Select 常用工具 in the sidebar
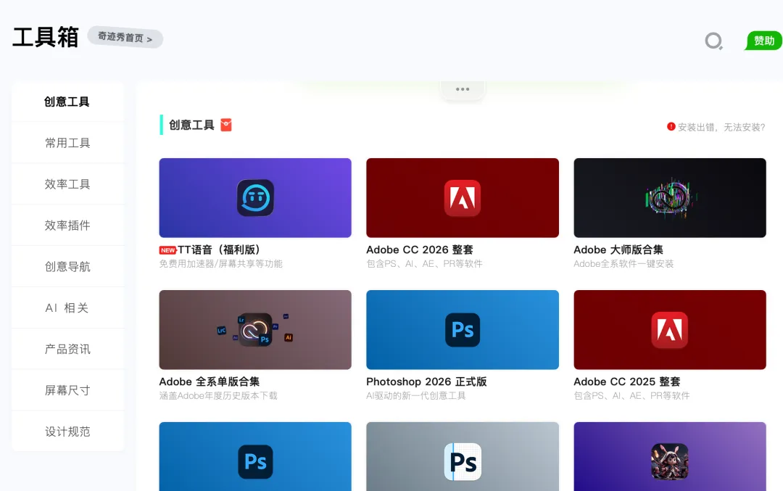Viewport: 783px width, 491px height. tap(67, 144)
